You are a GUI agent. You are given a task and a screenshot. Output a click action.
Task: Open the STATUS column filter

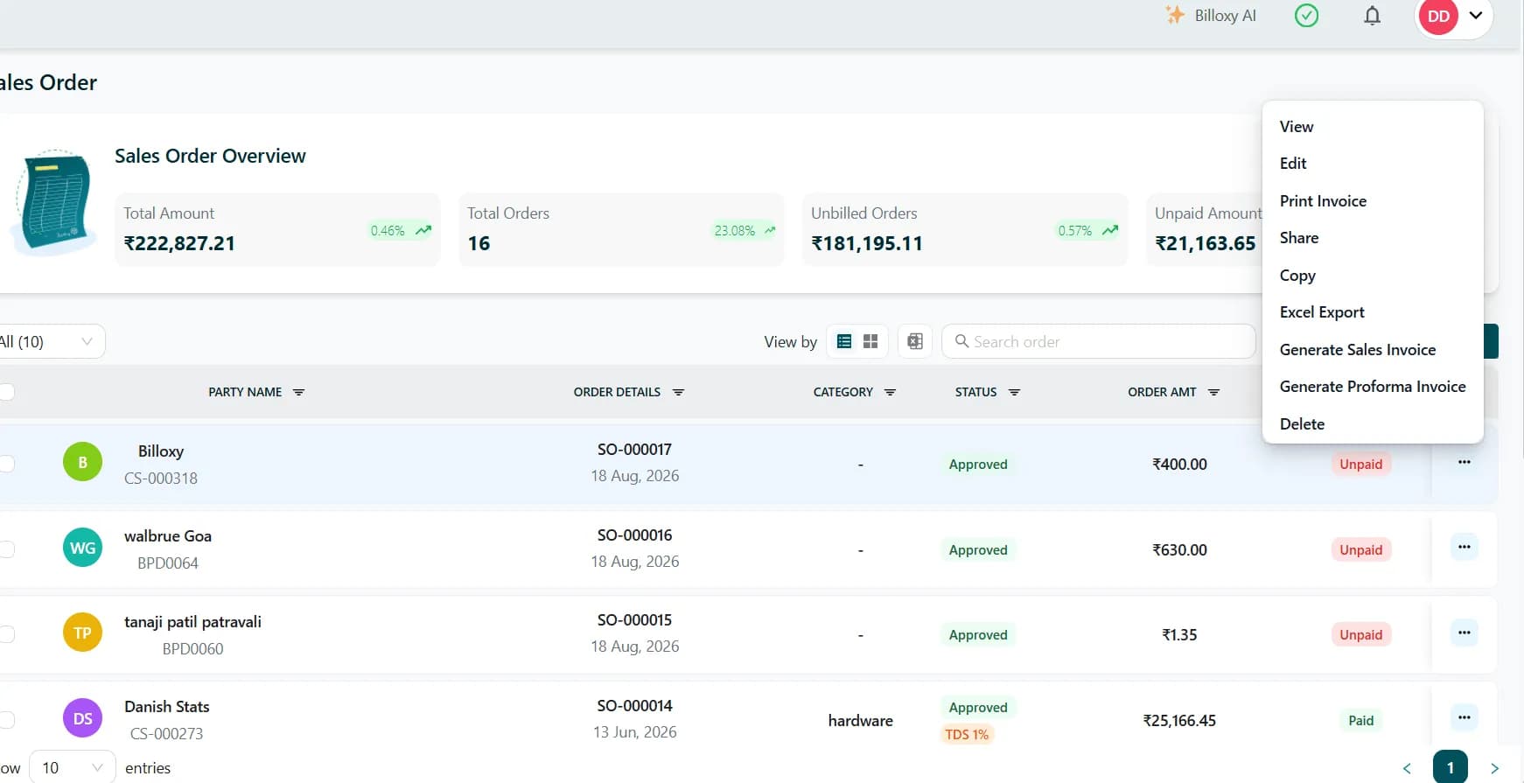1014,392
